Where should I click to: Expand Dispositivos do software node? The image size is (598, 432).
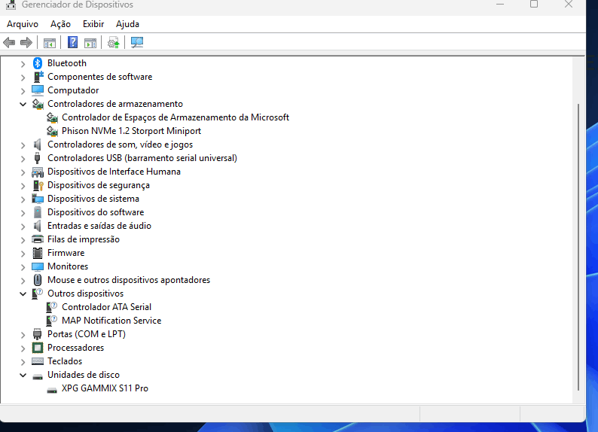point(23,212)
